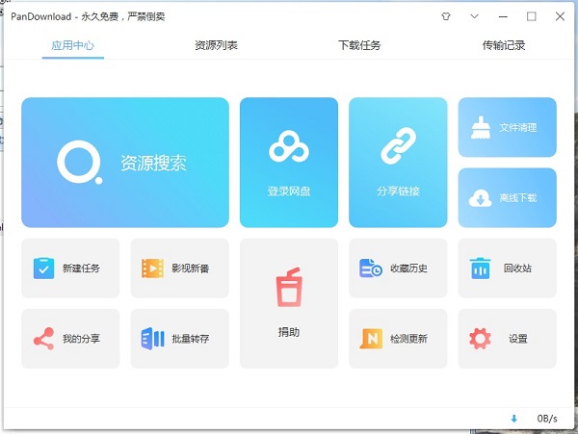This screenshot has width=578, height=434.
Task: Expand the title bar dropdown chevron
Action: [474, 16]
